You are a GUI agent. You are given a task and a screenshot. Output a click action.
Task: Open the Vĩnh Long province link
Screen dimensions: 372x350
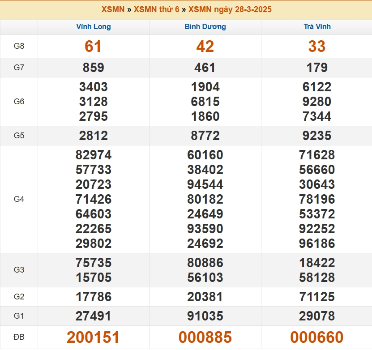pos(94,26)
